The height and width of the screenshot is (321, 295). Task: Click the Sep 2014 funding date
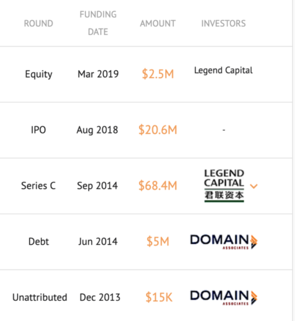tap(97, 186)
